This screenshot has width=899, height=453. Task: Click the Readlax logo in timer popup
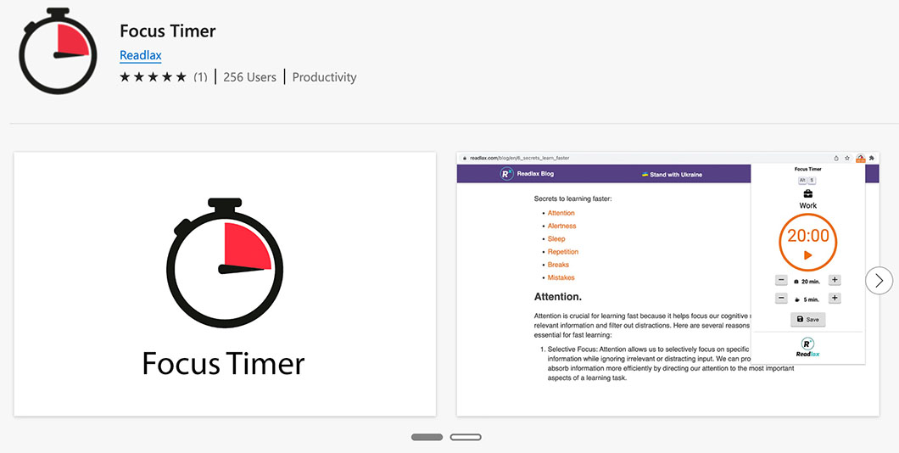click(807, 347)
